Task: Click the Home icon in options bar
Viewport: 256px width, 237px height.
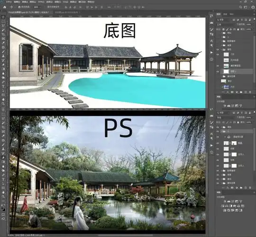Action: (5, 7)
